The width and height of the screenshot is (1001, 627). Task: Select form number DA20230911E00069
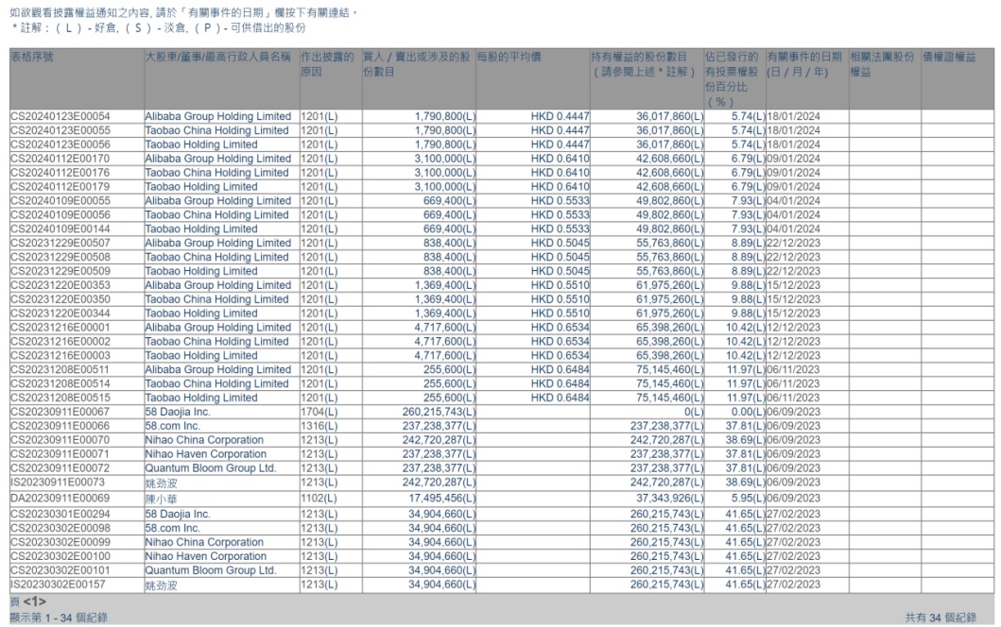[x=60, y=499]
